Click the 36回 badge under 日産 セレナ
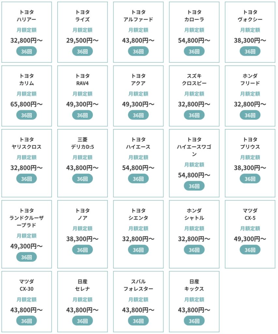 [x=82, y=321]
